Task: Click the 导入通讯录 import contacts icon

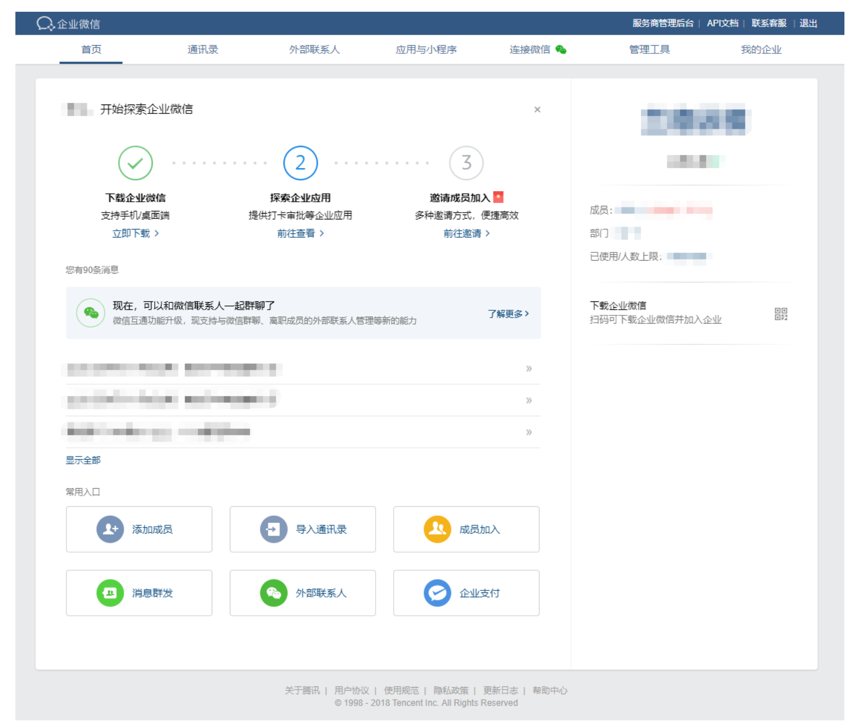Action: point(273,529)
